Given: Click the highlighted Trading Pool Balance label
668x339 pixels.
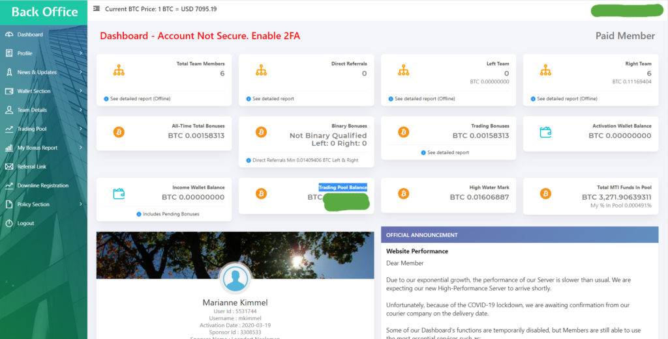Looking at the screenshot, I should pos(342,187).
